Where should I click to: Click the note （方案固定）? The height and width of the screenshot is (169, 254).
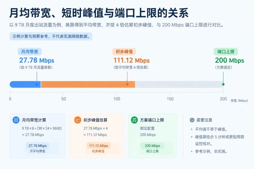224,68
